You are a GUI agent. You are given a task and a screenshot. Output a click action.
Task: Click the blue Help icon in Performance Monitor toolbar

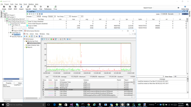pyautogui.click(x=39, y=36)
